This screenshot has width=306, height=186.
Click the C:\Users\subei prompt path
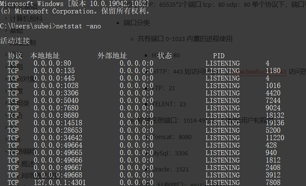click(x=27, y=26)
